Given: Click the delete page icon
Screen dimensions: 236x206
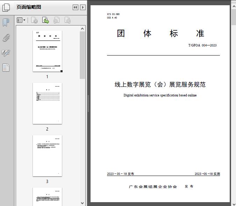Looking at the screenshot, I should [34, 21].
